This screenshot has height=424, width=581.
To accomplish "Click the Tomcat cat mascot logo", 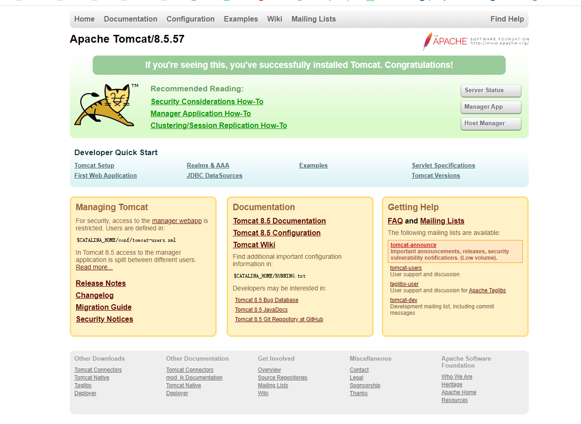I will click(106, 105).
